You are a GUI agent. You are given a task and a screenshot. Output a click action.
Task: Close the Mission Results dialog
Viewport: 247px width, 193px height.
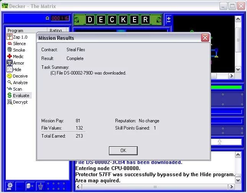(123, 150)
